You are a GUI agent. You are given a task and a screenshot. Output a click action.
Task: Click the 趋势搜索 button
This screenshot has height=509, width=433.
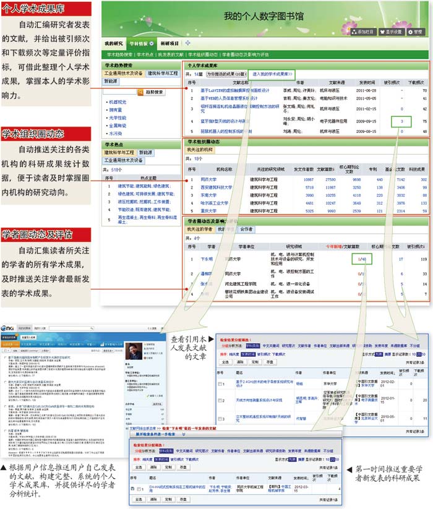click(x=155, y=92)
